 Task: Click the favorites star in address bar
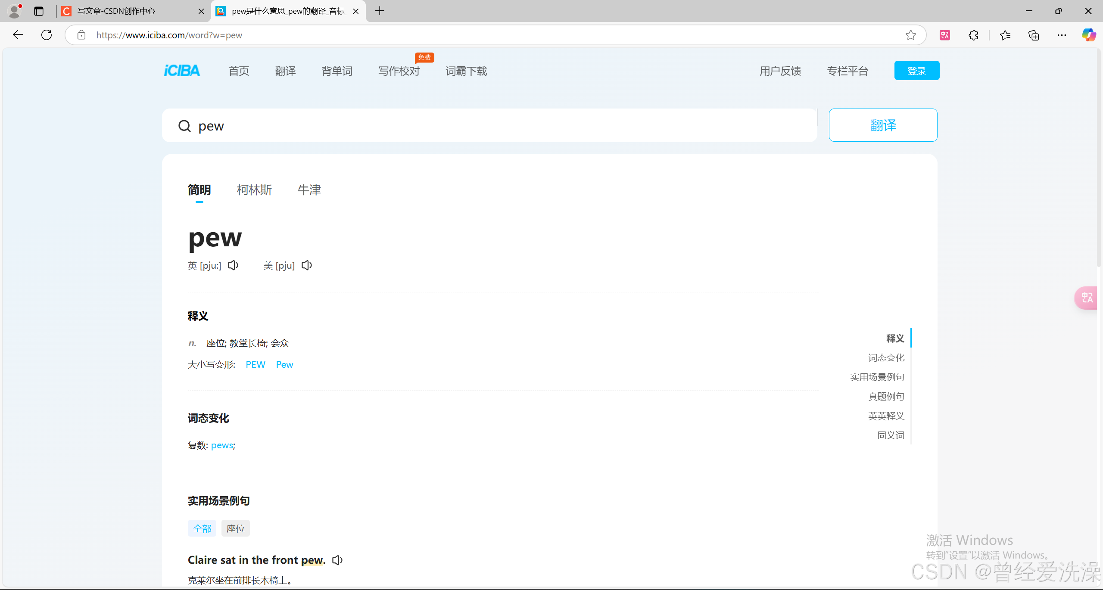tap(910, 35)
